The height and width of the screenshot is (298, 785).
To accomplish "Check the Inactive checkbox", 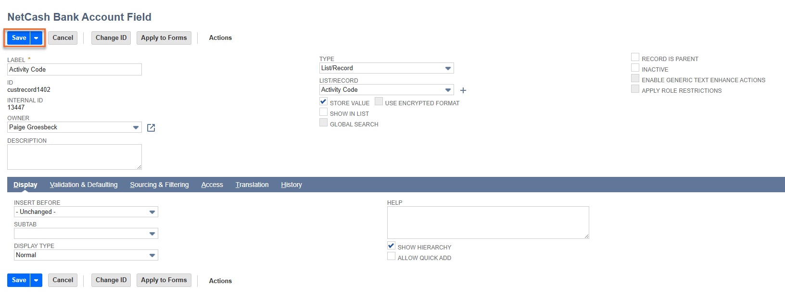I will [x=635, y=68].
